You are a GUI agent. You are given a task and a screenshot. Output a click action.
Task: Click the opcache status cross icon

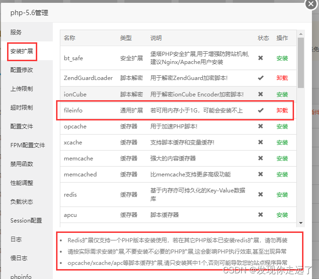[261, 126]
